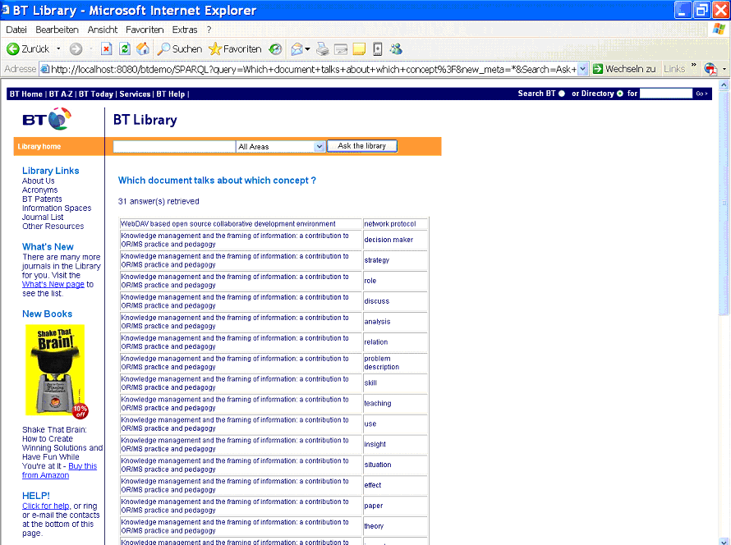The height and width of the screenshot is (545, 731).
Task: Click the Stop loading icon
Action: pyautogui.click(x=106, y=49)
